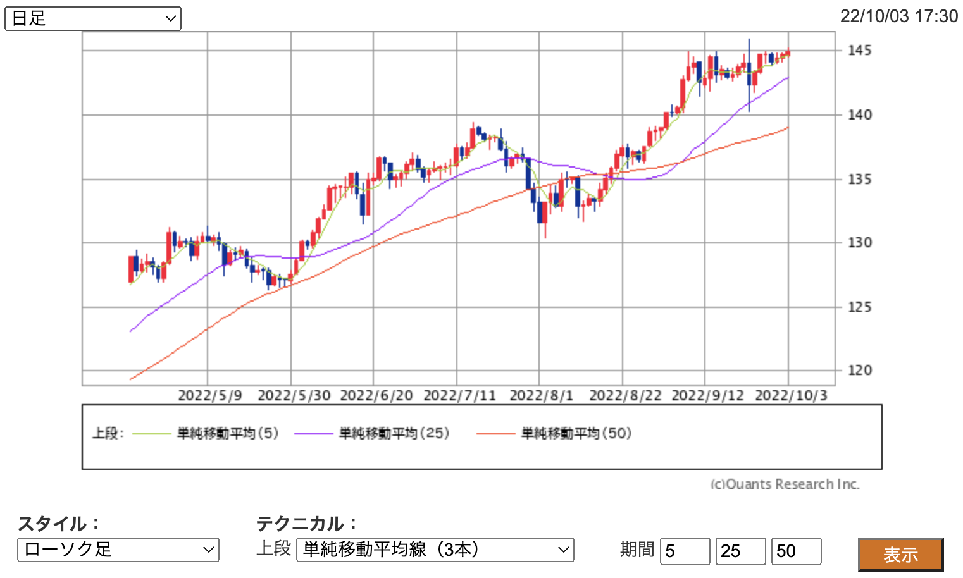The height and width of the screenshot is (578, 963).
Task: Click the 期間 label
Action: click(637, 549)
